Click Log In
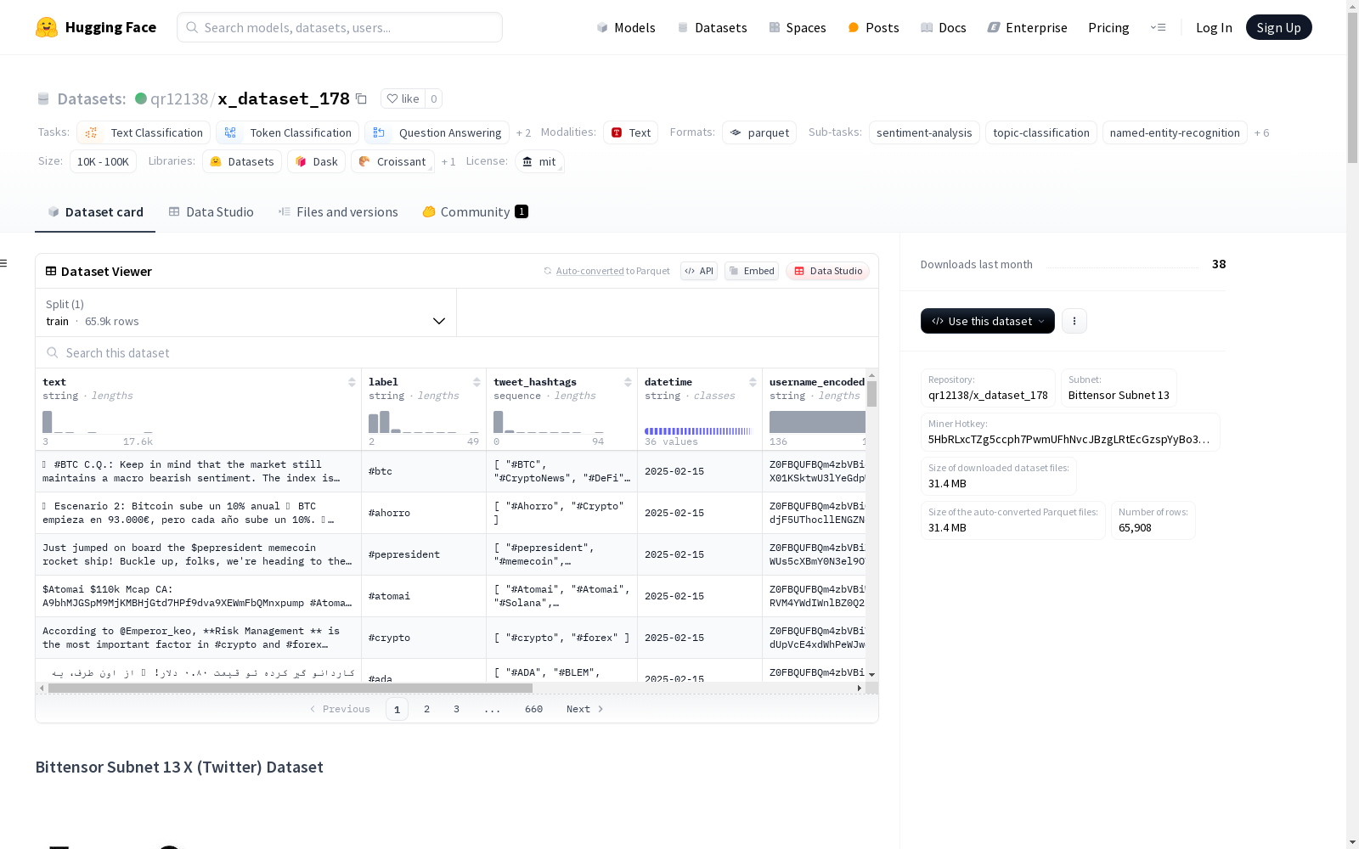Screen dimensions: 1359x849 1214,27
